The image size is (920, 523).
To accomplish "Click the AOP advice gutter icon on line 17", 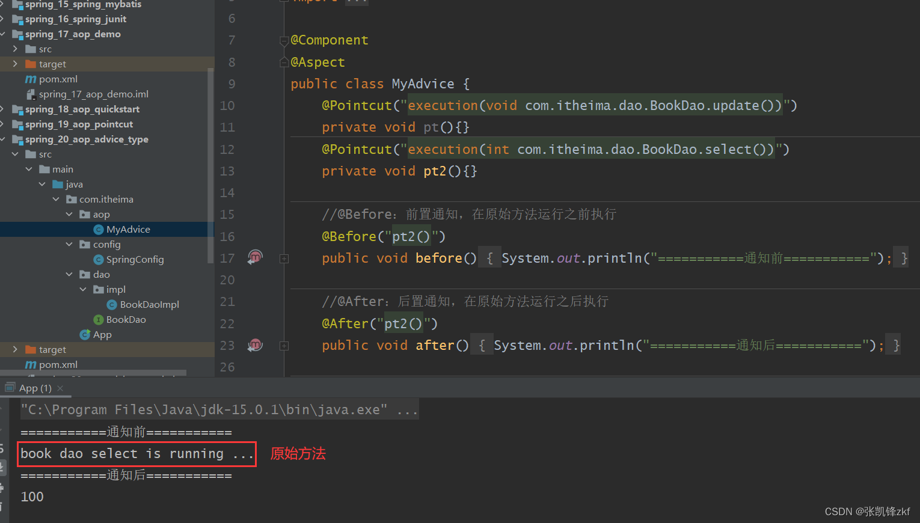I will click(x=256, y=257).
